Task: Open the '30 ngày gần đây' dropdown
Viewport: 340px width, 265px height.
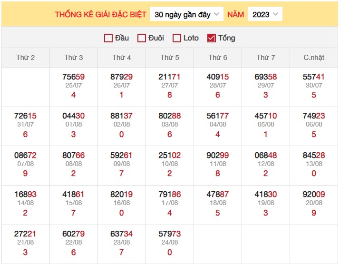Action: pos(186,14)
